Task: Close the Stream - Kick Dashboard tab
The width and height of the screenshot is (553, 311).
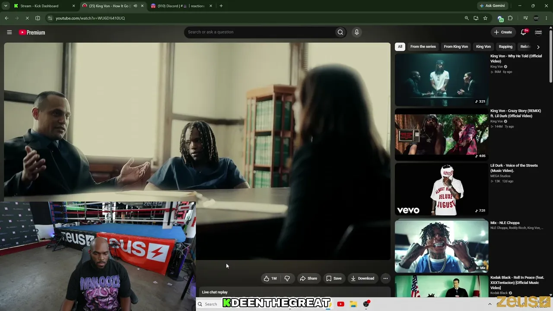Action: tap(73, 6)
